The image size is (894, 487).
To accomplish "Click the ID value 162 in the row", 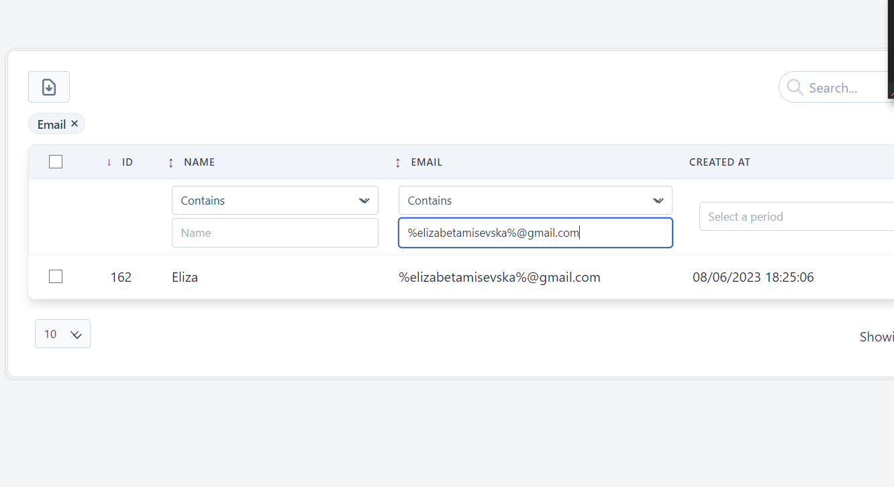I will point(121,277).
